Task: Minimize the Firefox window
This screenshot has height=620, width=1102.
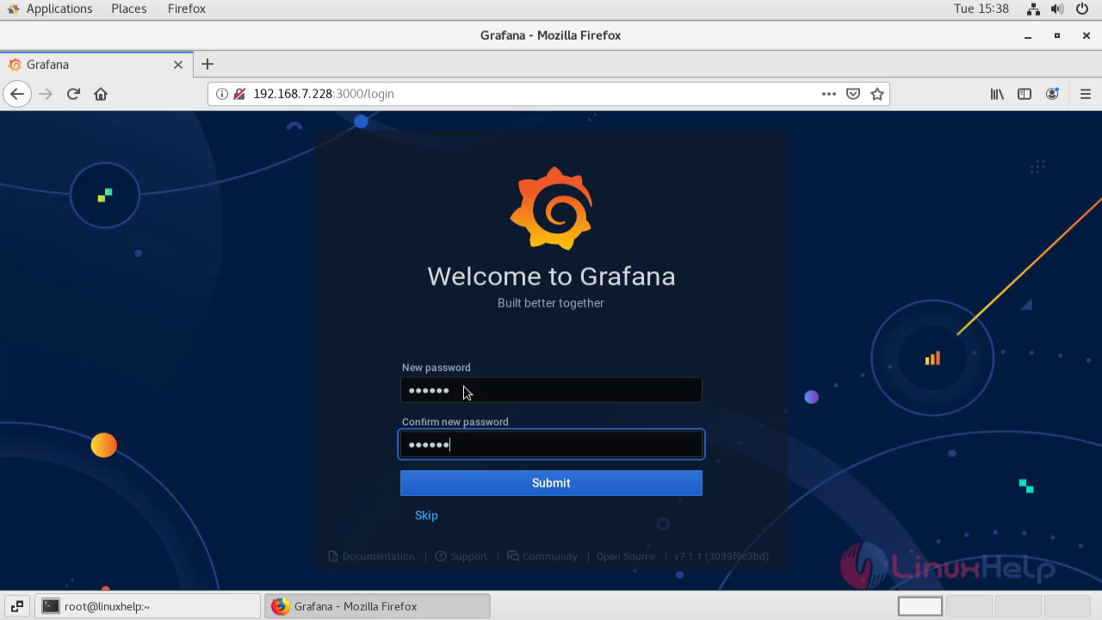Action: (x=1027, y=35)
